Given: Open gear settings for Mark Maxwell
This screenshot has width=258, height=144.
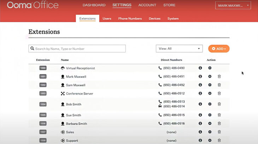Looking at the screenshot, I should (210, 76).
